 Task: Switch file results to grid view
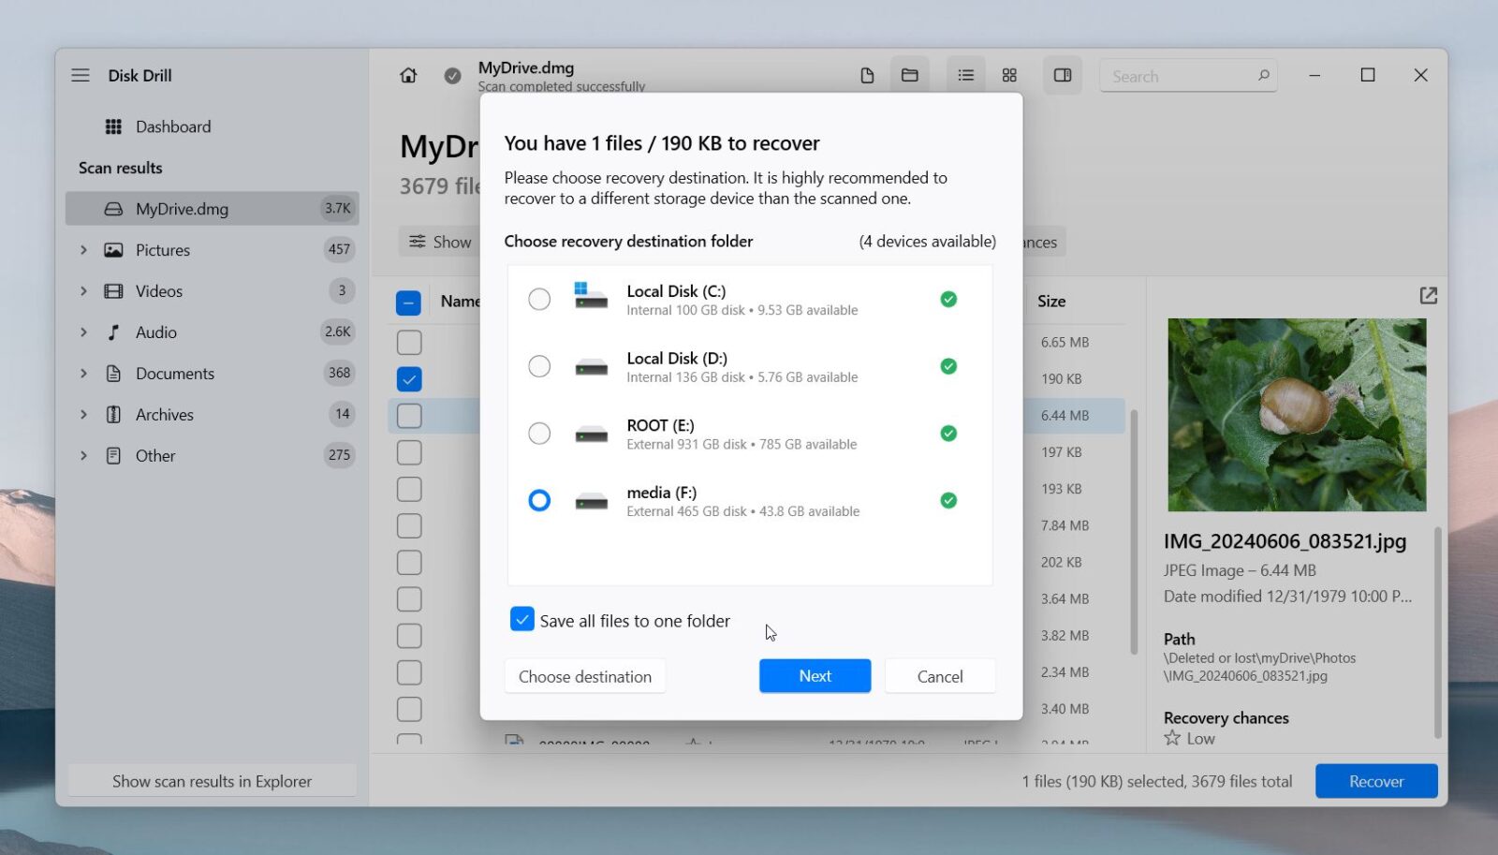(1009, 75)
